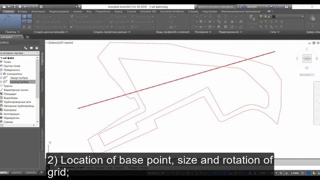Click the Autodesk Exchange apps icon near Help
The width and height of the screenshot is (320, 180).
[271, 6]
